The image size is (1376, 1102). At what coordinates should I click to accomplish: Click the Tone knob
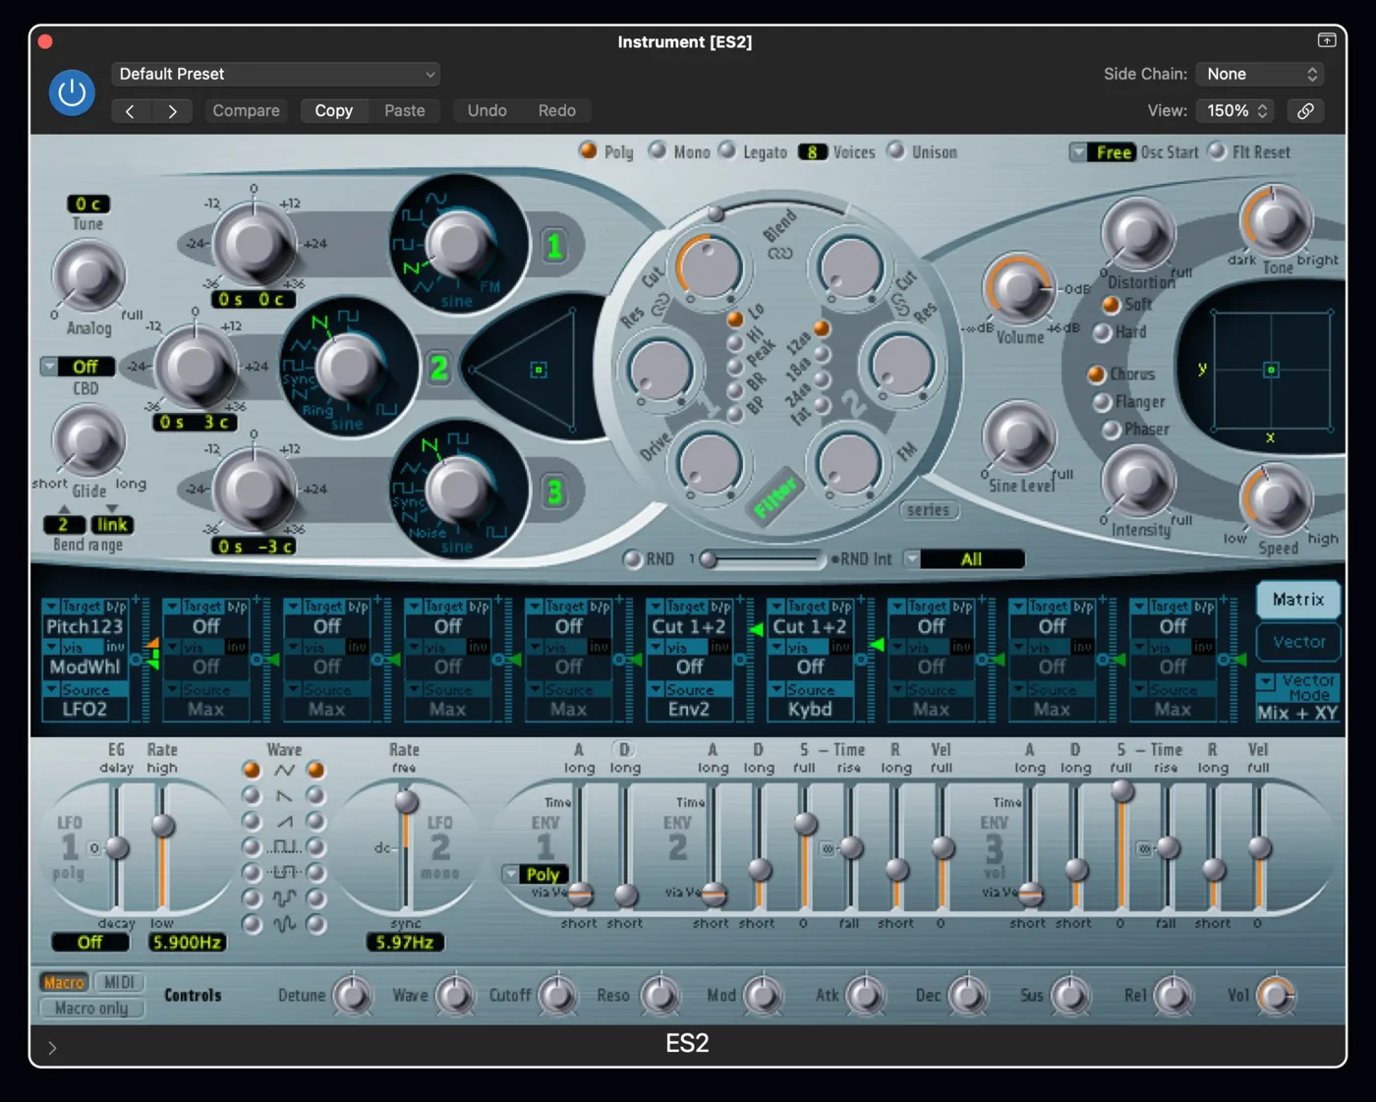[1276, 220]
